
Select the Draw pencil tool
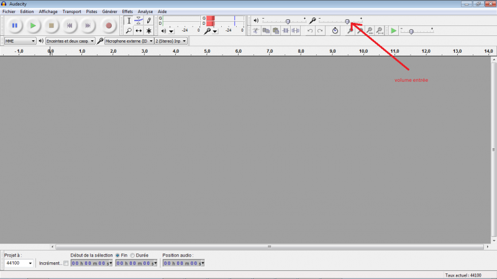click(148, 20)
